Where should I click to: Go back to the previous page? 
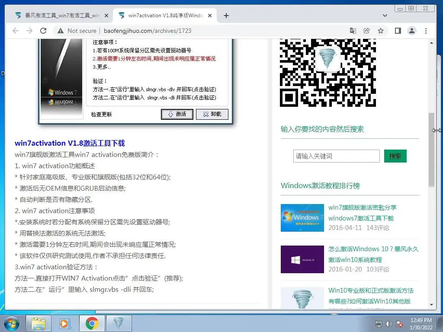(16, 31)
